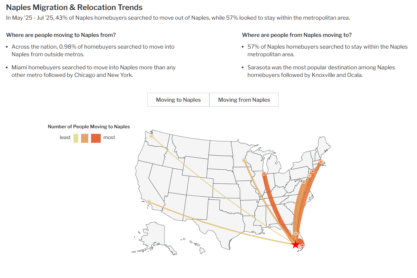Click the dark orange 'most' legend swatch
This screenshot has width=417, height=278.
click(x=96, y=138)
